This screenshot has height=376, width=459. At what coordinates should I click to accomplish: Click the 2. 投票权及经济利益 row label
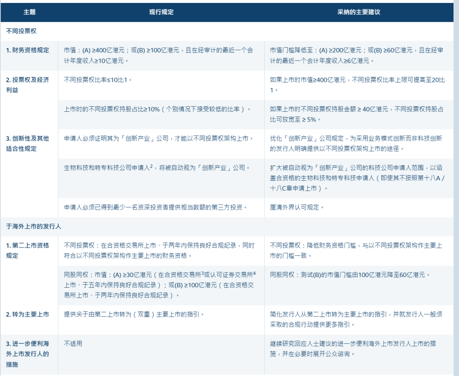point(28,85)
